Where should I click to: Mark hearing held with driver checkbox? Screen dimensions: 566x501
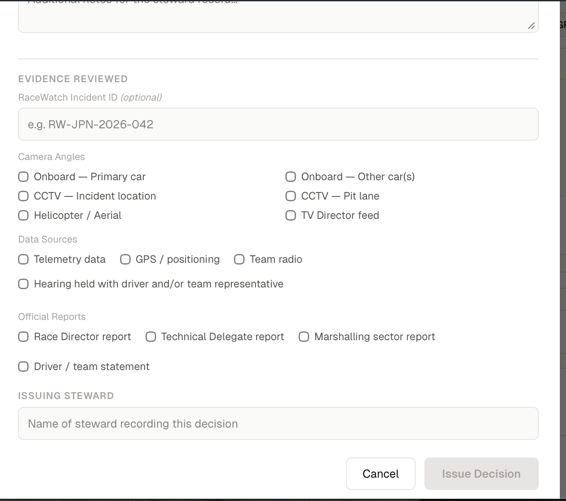pos(23,284)
